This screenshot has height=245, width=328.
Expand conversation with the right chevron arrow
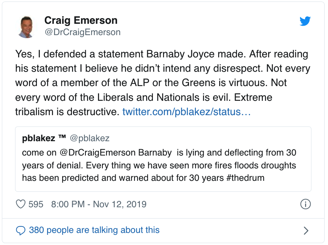click(x=306, y=230)
